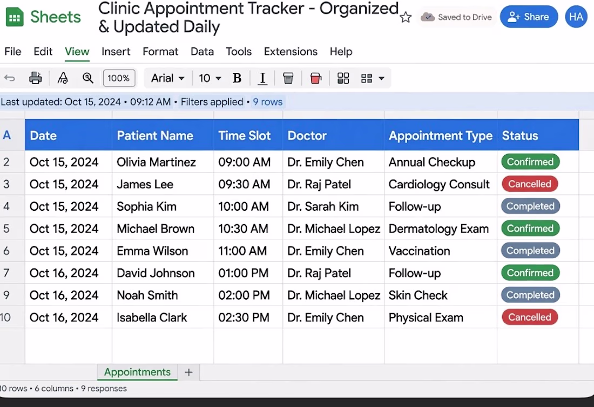This screenshot has height=407, width=594.
Task: Toggle bold formatting
Action: pyautogui.click(x=237, y=78)
